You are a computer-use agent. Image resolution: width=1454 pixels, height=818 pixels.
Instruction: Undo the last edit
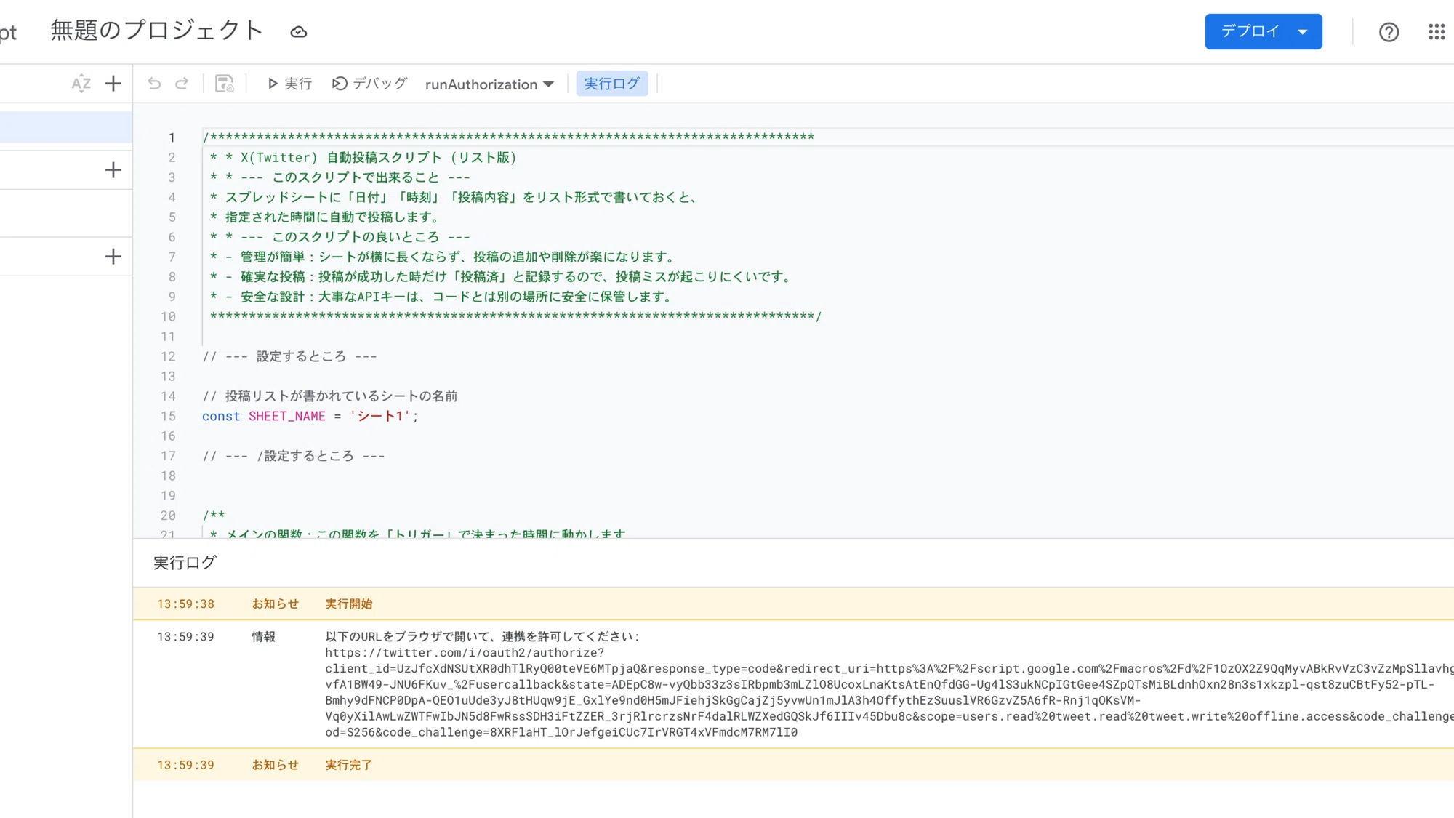(154, 84)
